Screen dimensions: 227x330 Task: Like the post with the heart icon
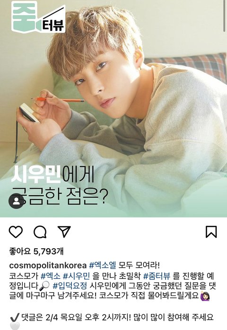[16, 232]
